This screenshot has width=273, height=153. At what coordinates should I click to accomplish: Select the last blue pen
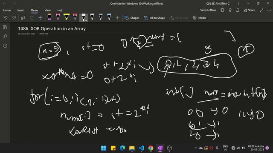tap(109, 17)
